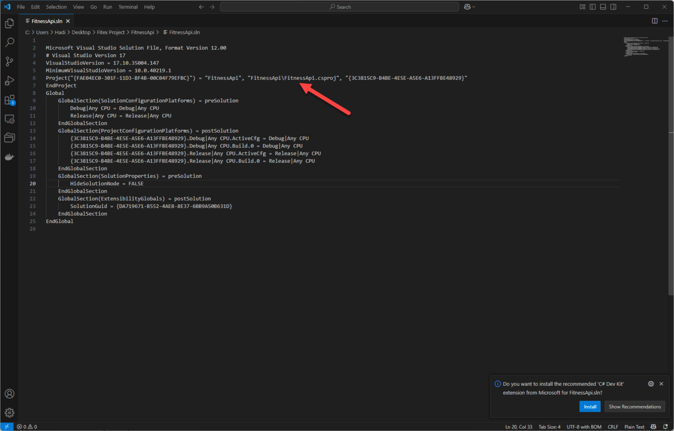Screen dimensions: 674x431
Task: Toggle the secondary side bar layout
Action: [x=613, y=7]
